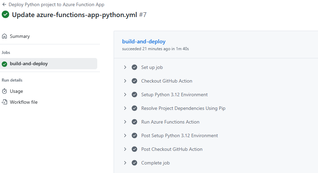
Task: Click the back arrow to workflow runs
Action: (x=4, y=5)
